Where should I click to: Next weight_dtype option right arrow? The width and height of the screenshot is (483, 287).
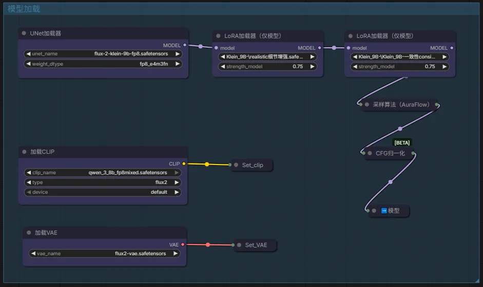[x=178, y=64]
